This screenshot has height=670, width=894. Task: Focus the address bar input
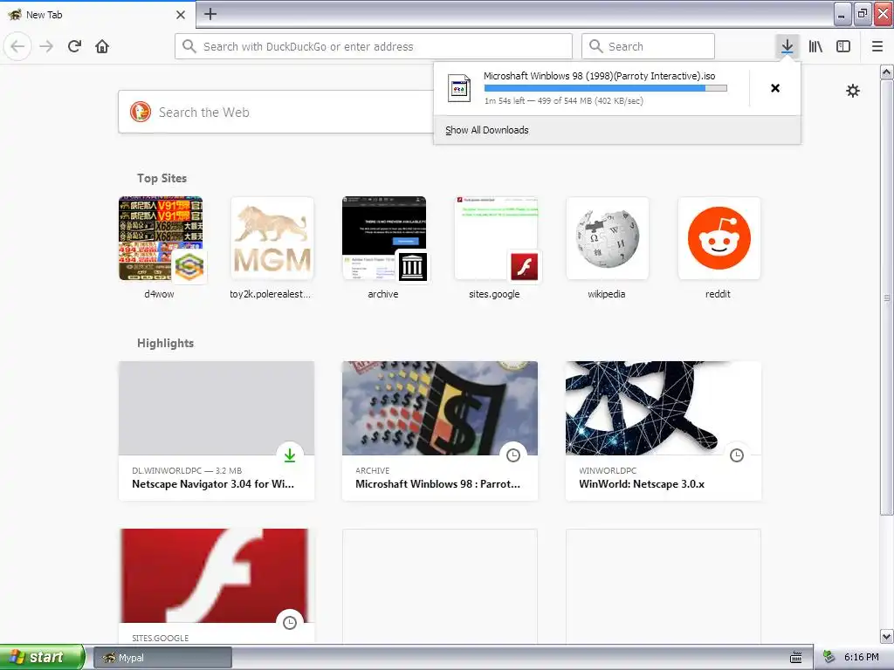[374, 46]
